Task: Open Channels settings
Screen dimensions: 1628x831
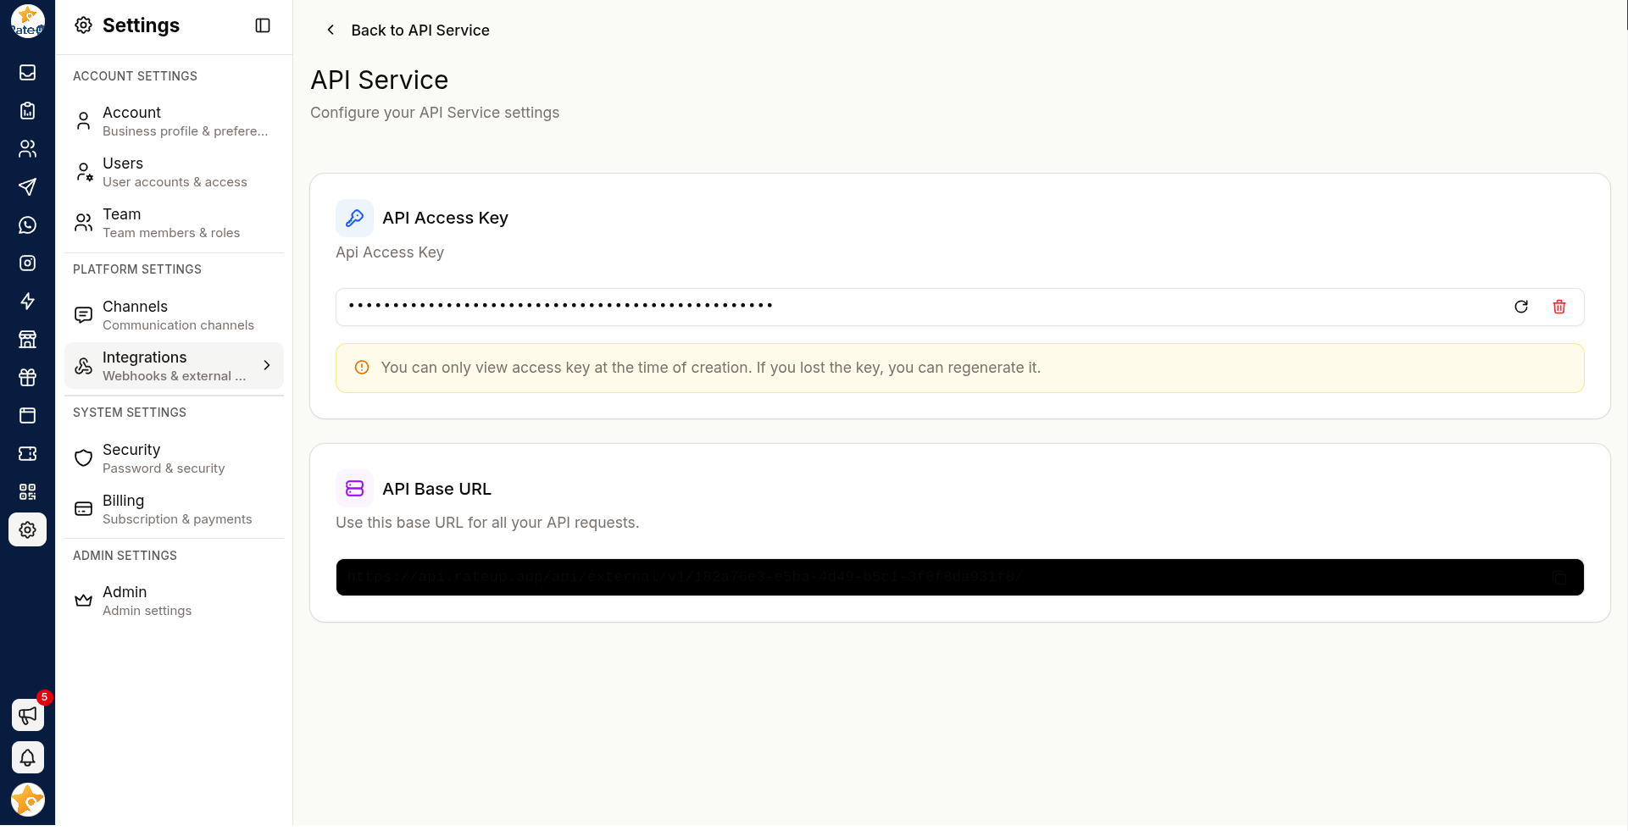Action: coord(174,315)
